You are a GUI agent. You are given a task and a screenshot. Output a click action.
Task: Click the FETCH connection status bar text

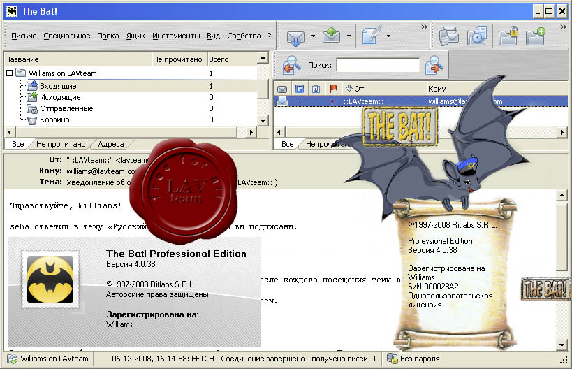[x=244, y=359]
